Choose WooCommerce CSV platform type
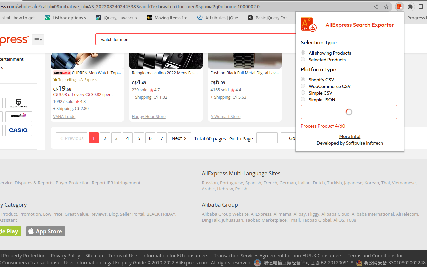The image size is (427, 267). point(303,86)
